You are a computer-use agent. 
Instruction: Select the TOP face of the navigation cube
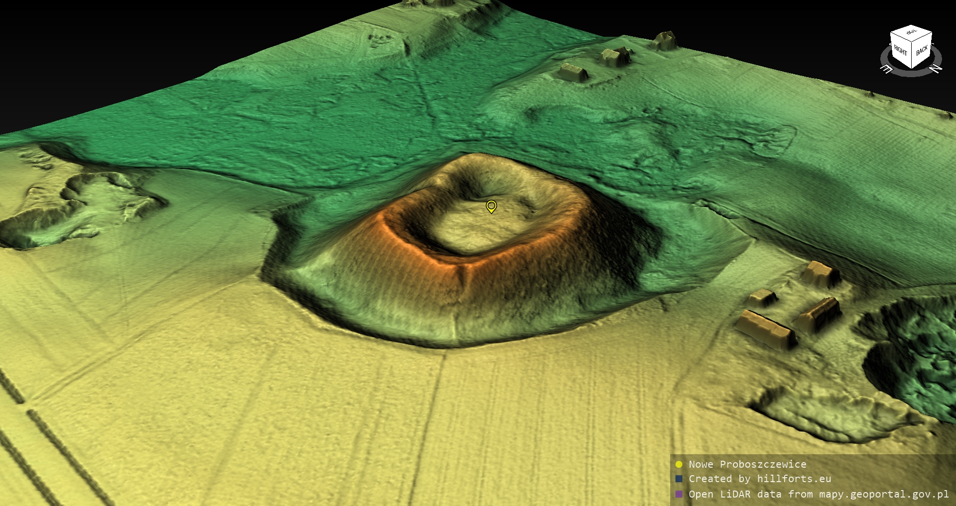911,33
